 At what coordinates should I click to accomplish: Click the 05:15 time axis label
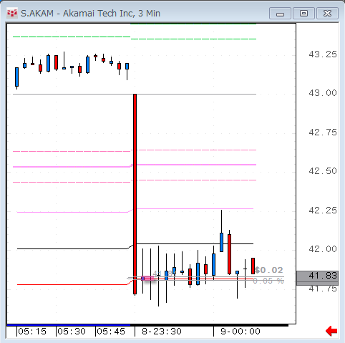(x=32, y=332)
